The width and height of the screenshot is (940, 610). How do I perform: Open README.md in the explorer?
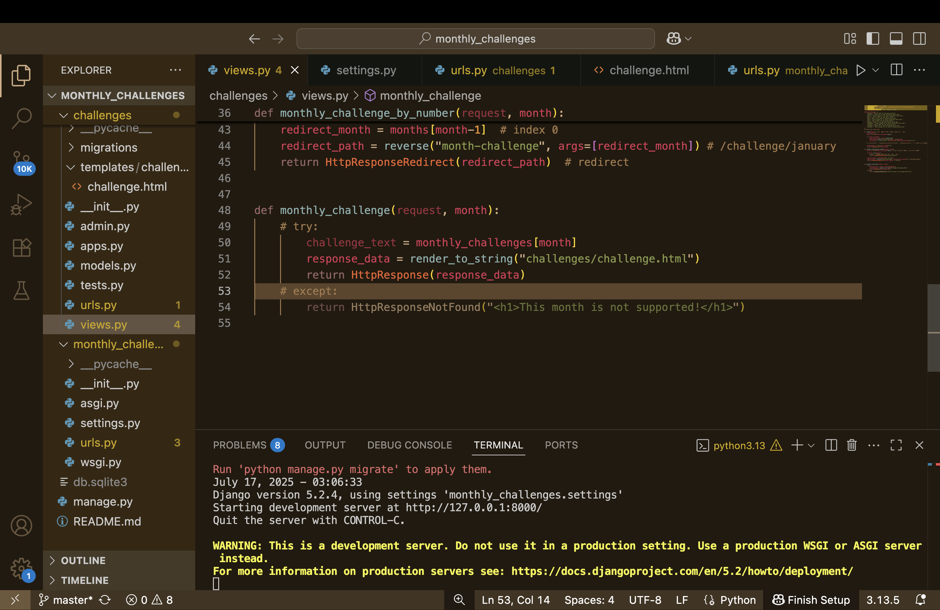(x=119, y=521)
